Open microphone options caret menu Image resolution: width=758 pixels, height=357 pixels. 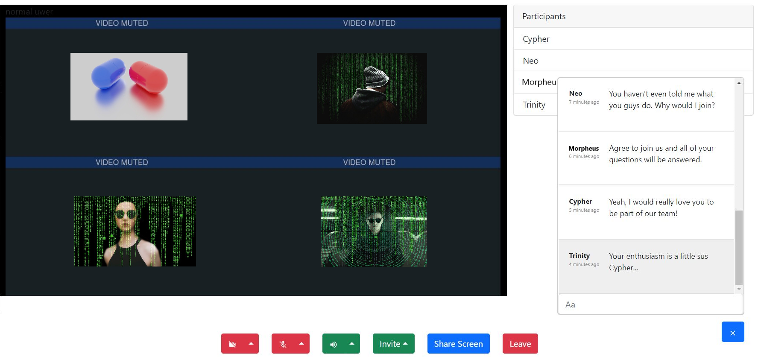pos(301,344)
